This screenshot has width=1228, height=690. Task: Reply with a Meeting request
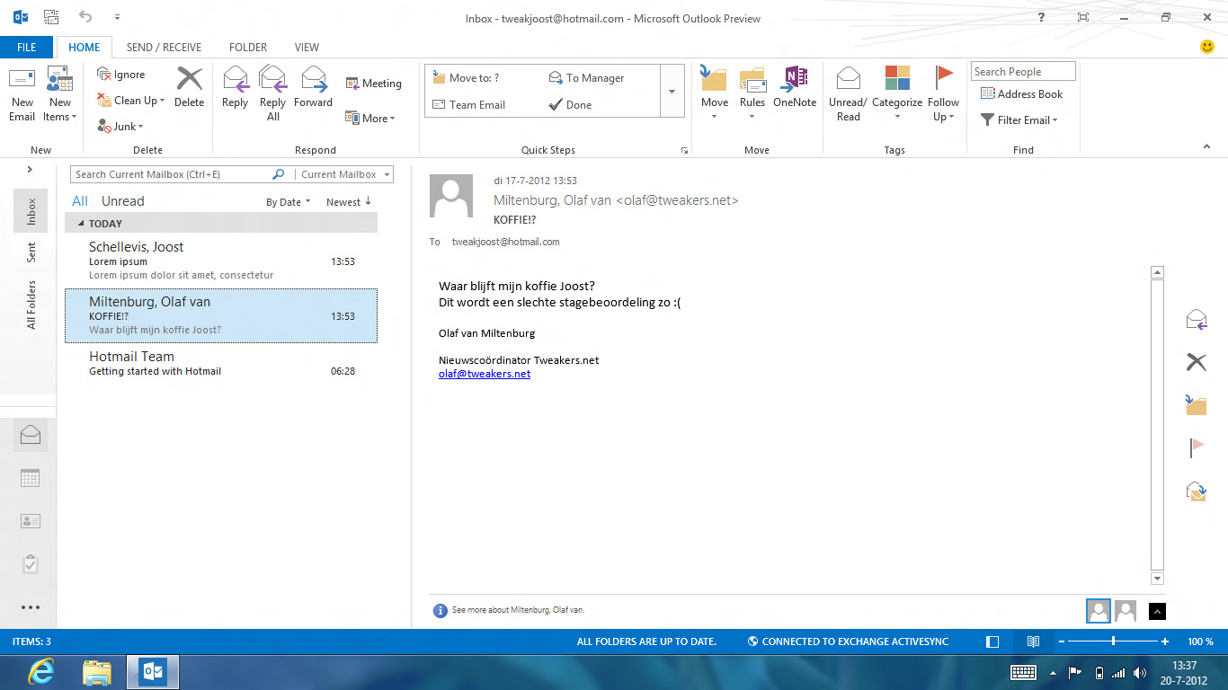(x=373, y=84)
